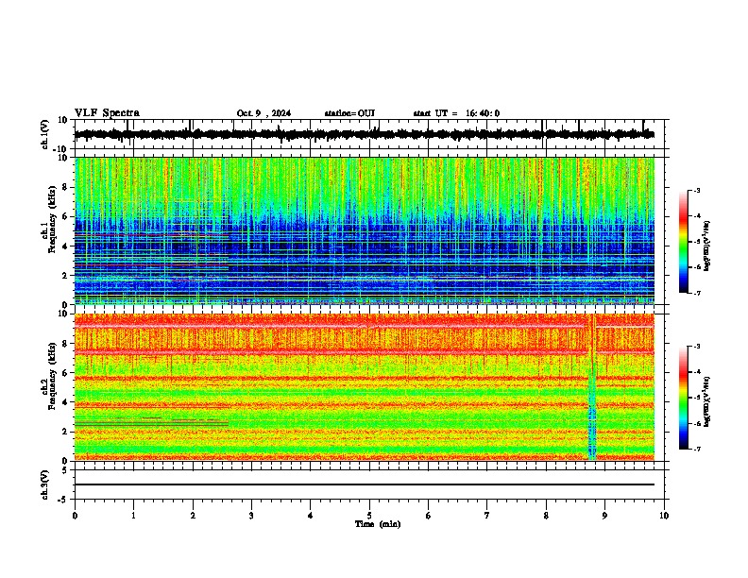Click the log(PSD) label beside ch.1 color bar
The width and height of the screenshot is (748, 578).
tap(706, 246)
